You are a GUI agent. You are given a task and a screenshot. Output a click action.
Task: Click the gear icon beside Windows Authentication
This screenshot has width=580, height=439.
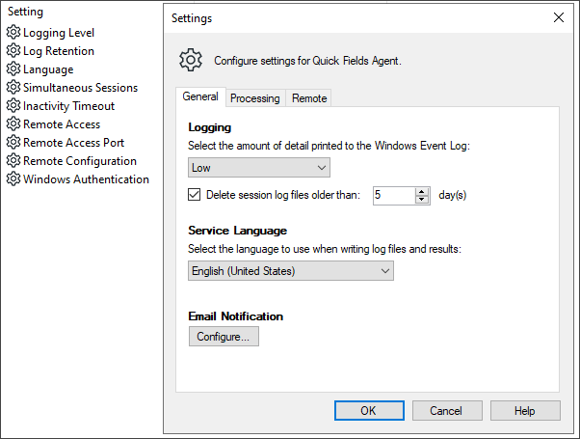13,179
